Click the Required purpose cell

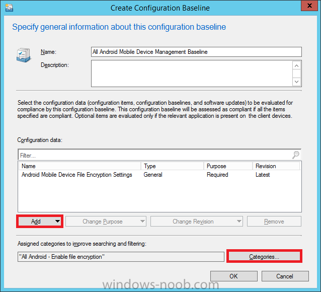coord(217,175)
